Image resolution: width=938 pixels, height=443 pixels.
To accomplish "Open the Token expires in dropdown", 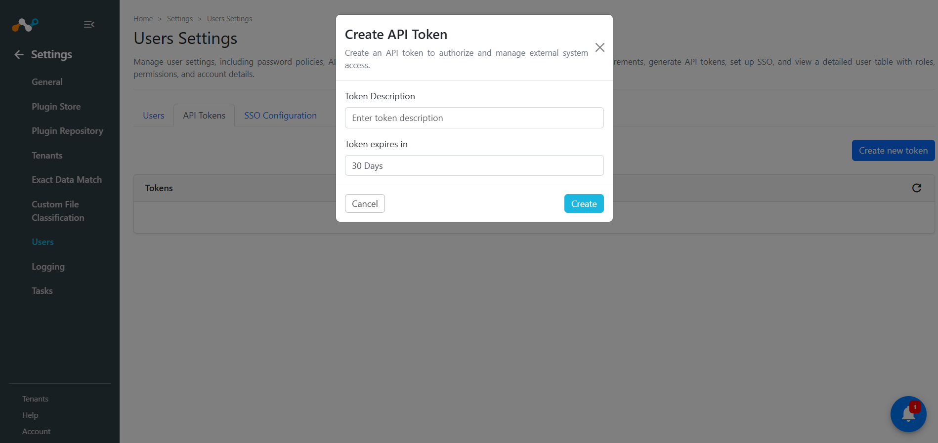I will (474, 166).
